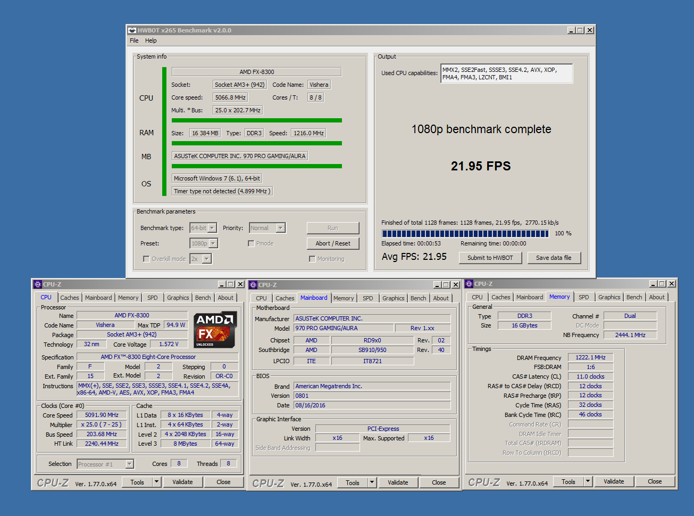Viewport: 694px width, 516px height.
Task: Click Microsoft Windows 7 (6.1), 64-bit field
Action: point(217,178)
